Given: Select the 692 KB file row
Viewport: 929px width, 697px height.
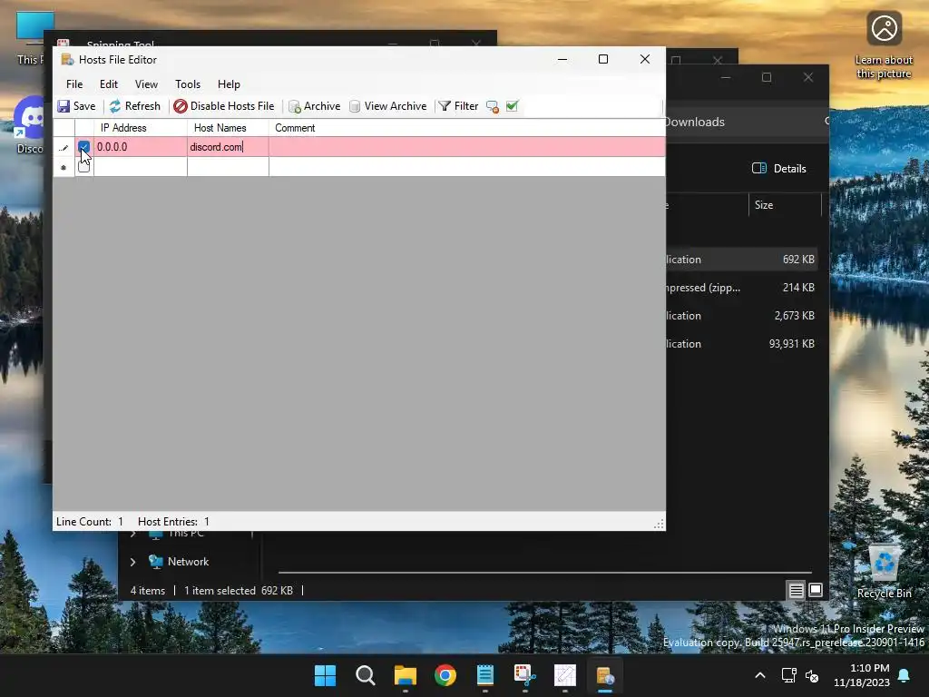Looking at the screenshot, I should coord(742,260).
